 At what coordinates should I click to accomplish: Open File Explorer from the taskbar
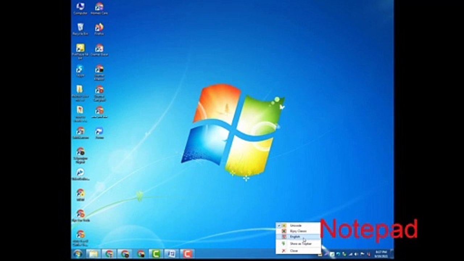[x=94, y=254]
